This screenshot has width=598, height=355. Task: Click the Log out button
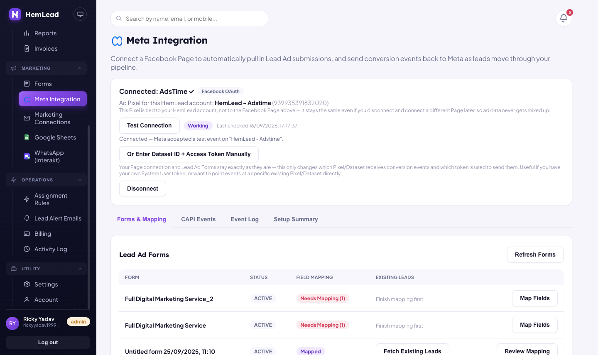[48, 342]
